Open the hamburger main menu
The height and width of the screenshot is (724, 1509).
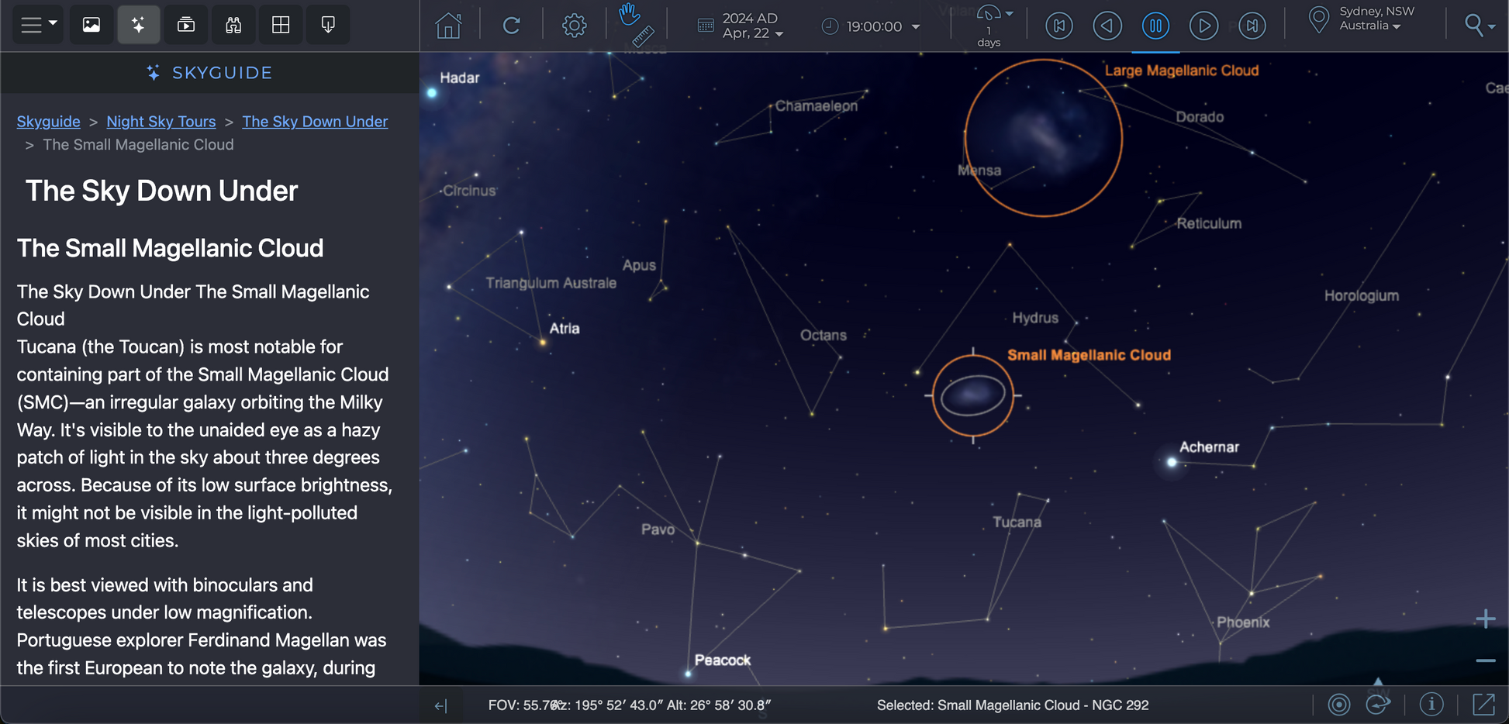37,25
